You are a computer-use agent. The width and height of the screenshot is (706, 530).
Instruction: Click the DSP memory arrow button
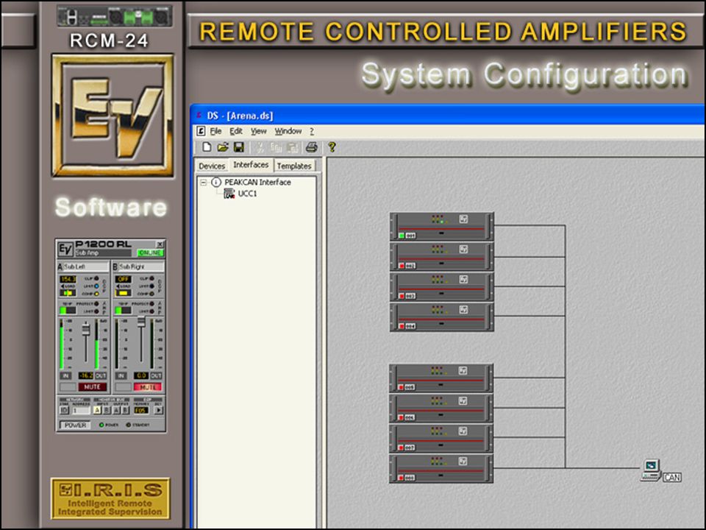click(x=159, y=410)
